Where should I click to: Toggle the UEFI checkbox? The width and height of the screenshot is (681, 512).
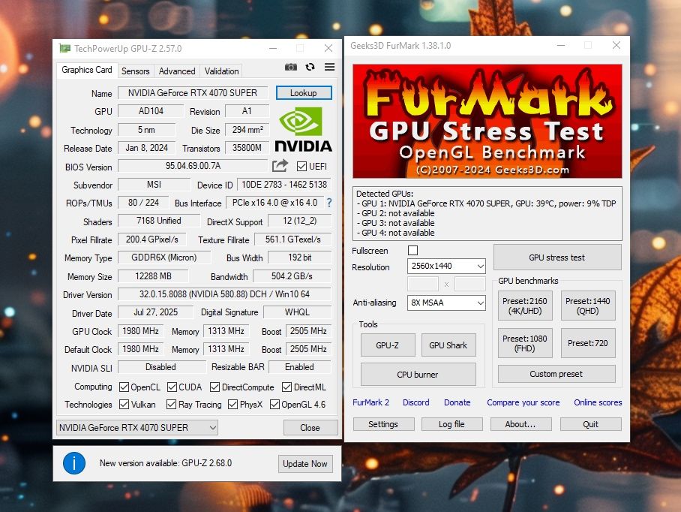tap(301, 166)
